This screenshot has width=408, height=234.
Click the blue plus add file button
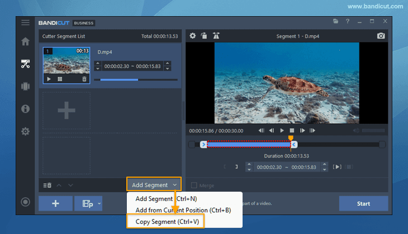pyautogui.click(x=55, y=203)
